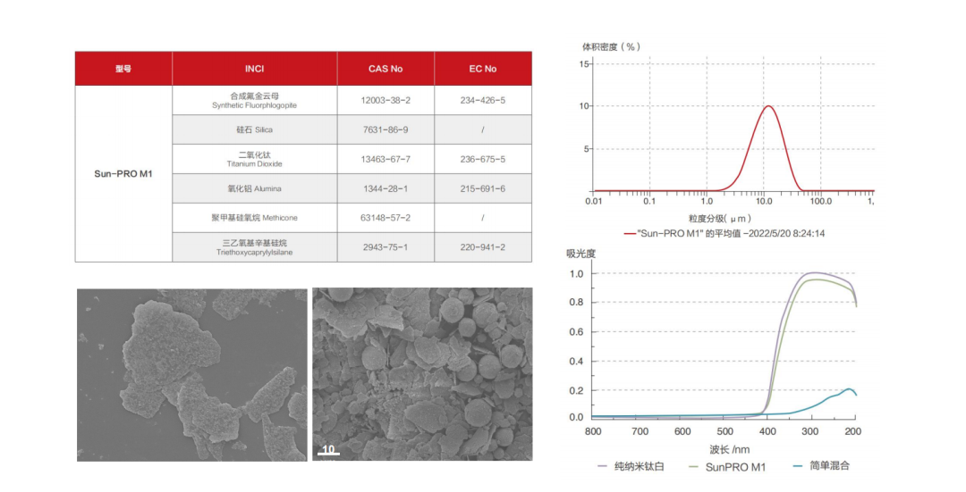This screenshot has width=966, height=492.
Task: Click the 纯纳米钛白 legend entry
Action: [x=631, y=466]
